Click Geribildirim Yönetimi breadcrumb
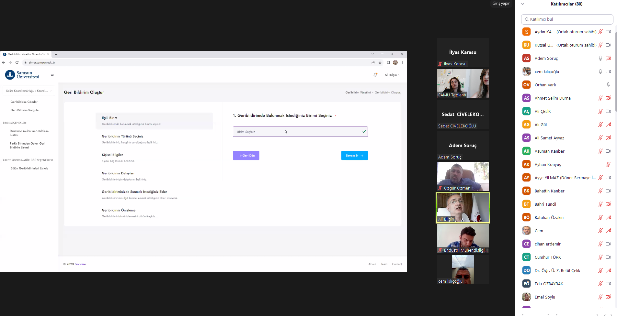 [x=358, y=93]
